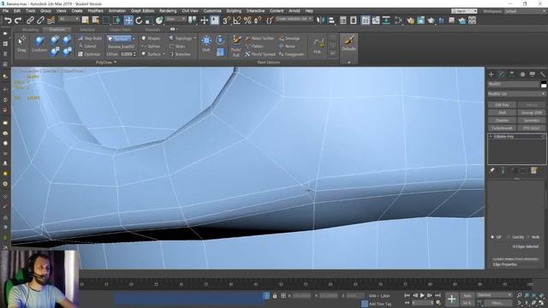Toggle the 3D Snaps icon
This screenshot has width=548, height=308.
pos(226,21)
